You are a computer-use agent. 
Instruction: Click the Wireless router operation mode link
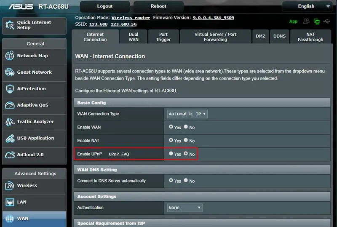point(131,18)
